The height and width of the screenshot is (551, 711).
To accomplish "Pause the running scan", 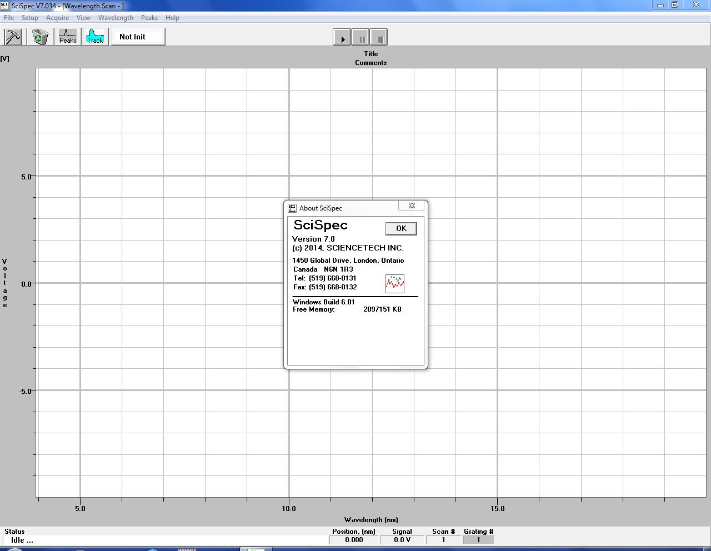I will tap(361, 38).
